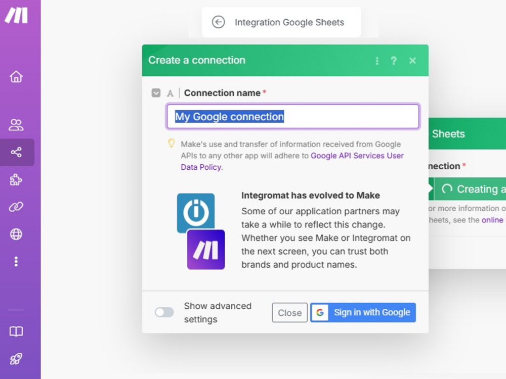
Task: Click the scenario title Integration Google Sheets
Action: 289,22
